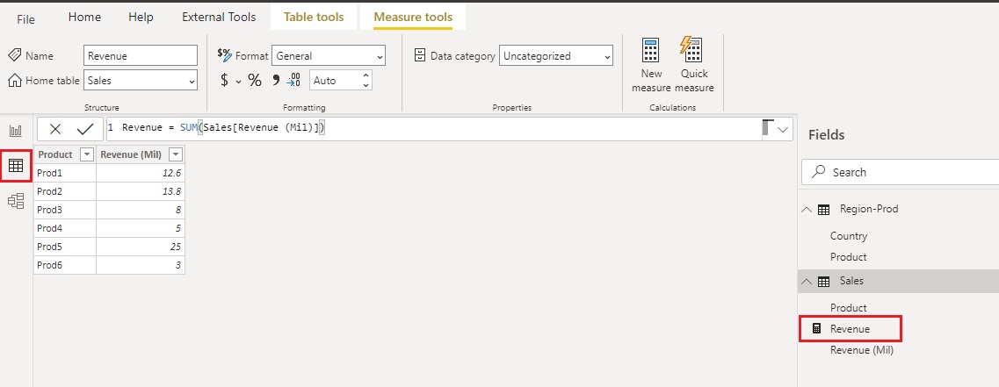
Task: Select the Measure tools tab
Action: 413,18
